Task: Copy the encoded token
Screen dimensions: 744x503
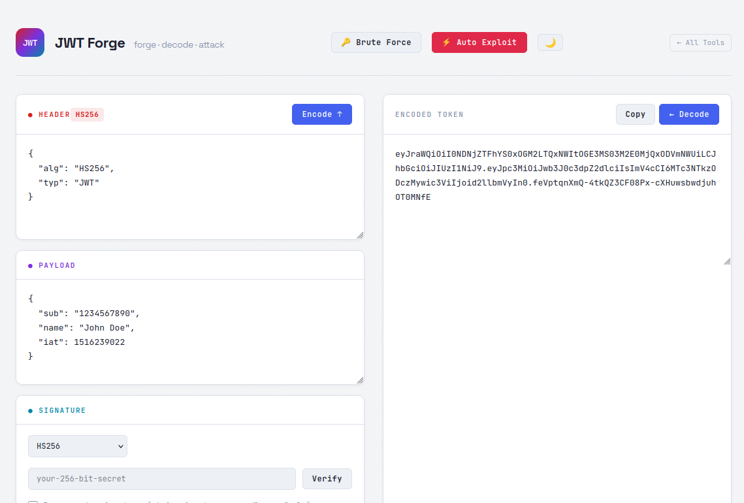Action: point(635,114)
